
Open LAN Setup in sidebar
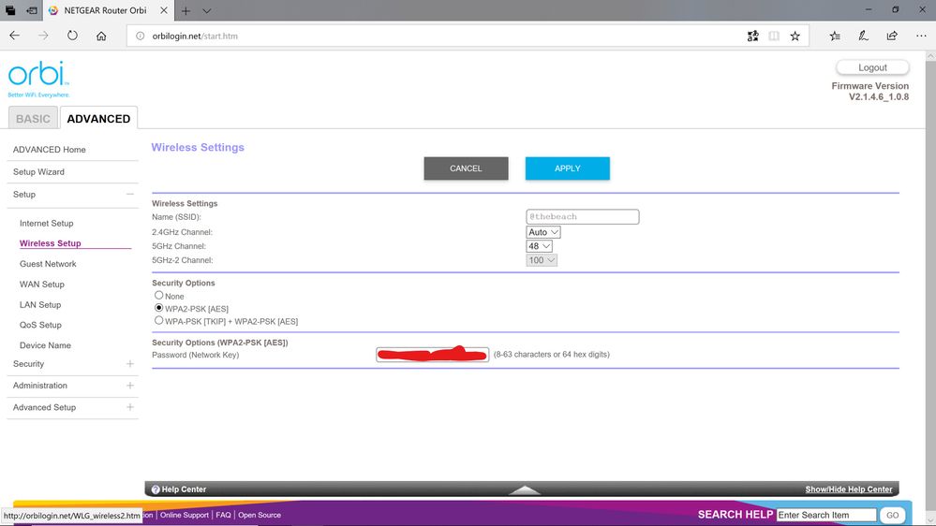40,305
